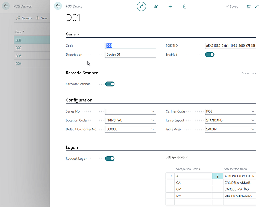The height and width of the screenshot is (207, 261).
Task: Click the CA salesperson code cell
Action: (193, 182)
